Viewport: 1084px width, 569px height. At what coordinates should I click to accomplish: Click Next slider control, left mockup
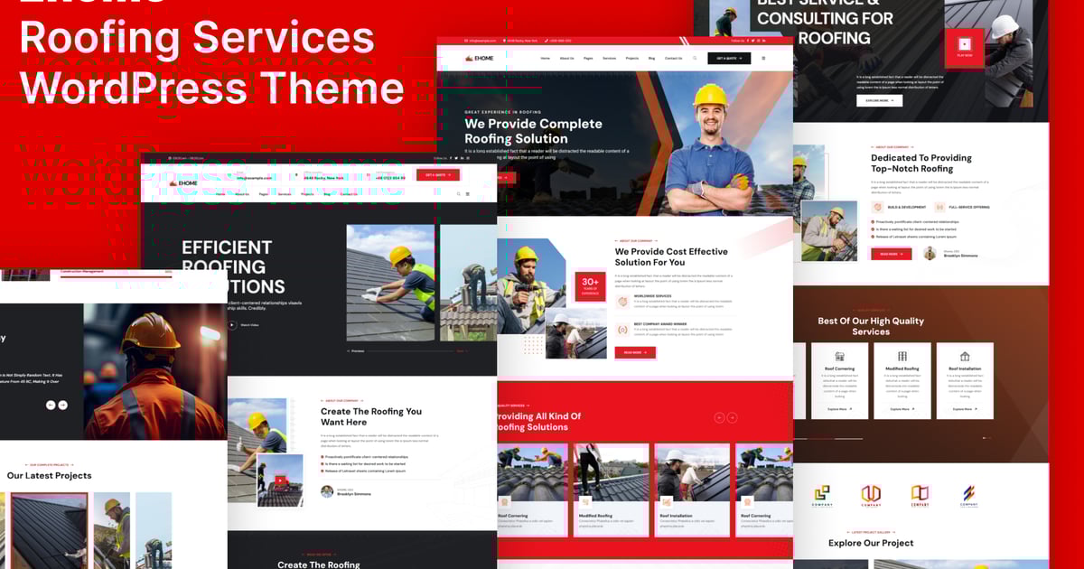[x=462, y=350]
